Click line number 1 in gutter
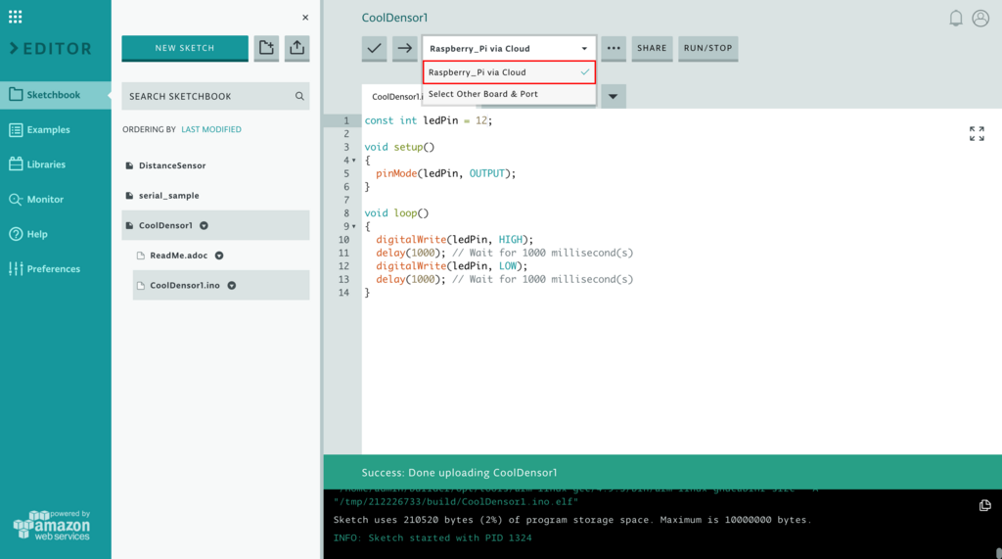Image resolution: width=1002 pixels, height=559 pixels. pos(346,120)
